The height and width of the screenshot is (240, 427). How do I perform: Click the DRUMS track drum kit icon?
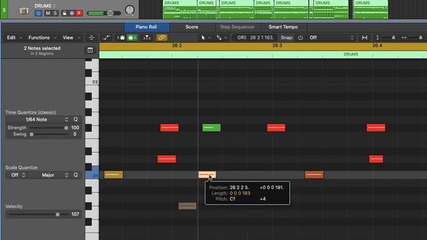click(24, 11)
